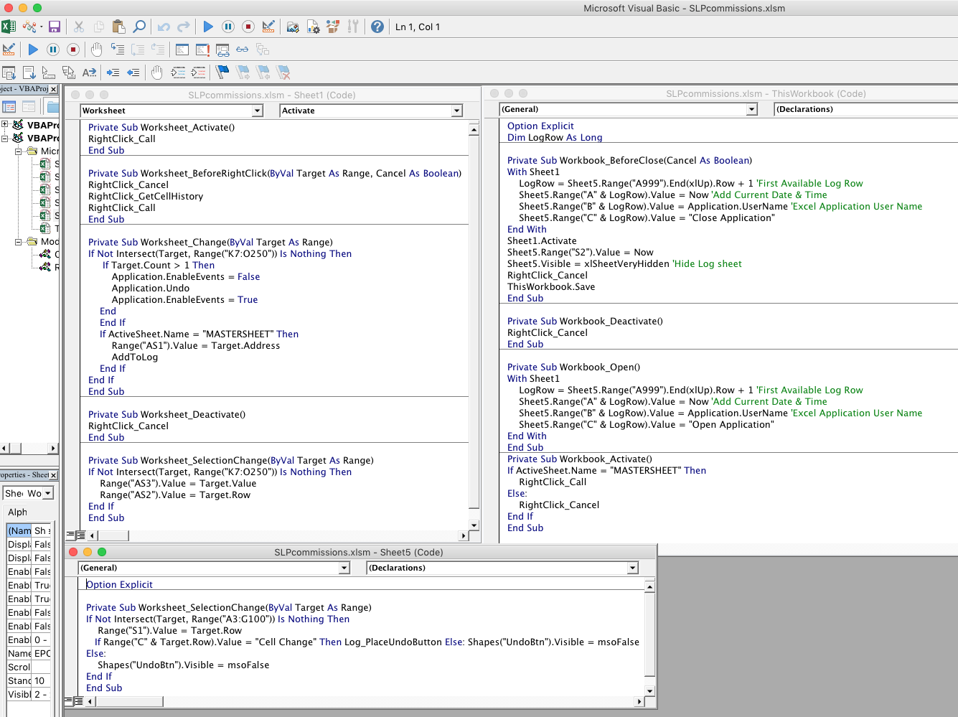This screenshot has height=717, width=958.
Task: Open the Properties Window from the toolbar icon
Action: (313, 27)
